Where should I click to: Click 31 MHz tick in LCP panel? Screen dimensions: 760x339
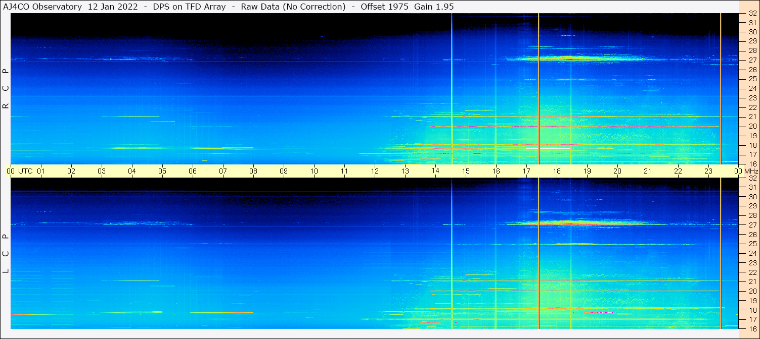click(x=752, y=187)
